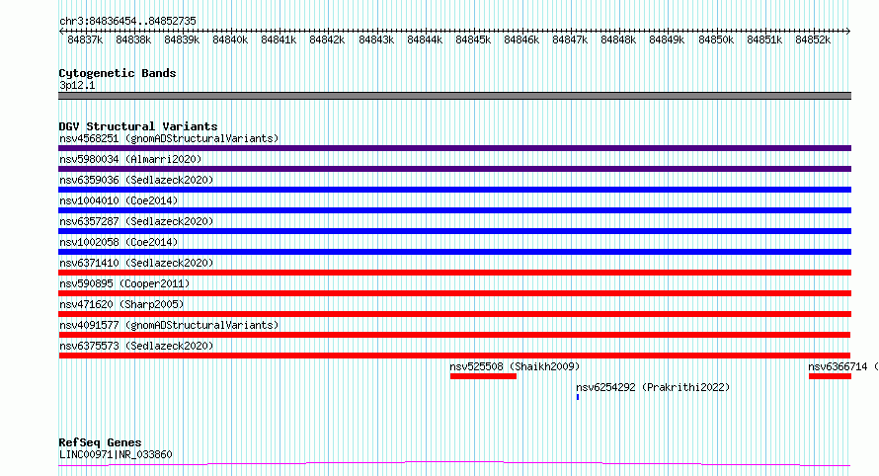The height and width of the screenshot is (476, 879).
Task: Click the blue bar of nsv1002058
Action: pos(454,252)
